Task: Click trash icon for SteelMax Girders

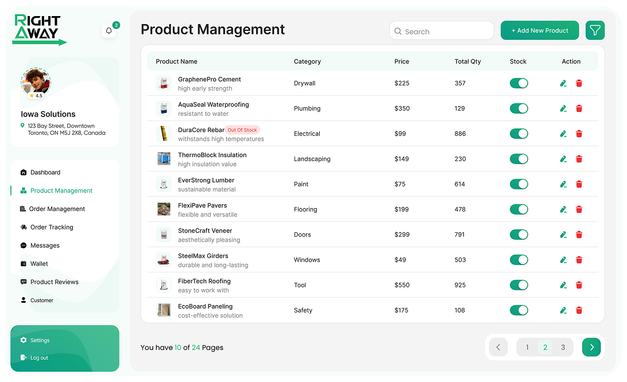Action: click(x=579, y=260)
